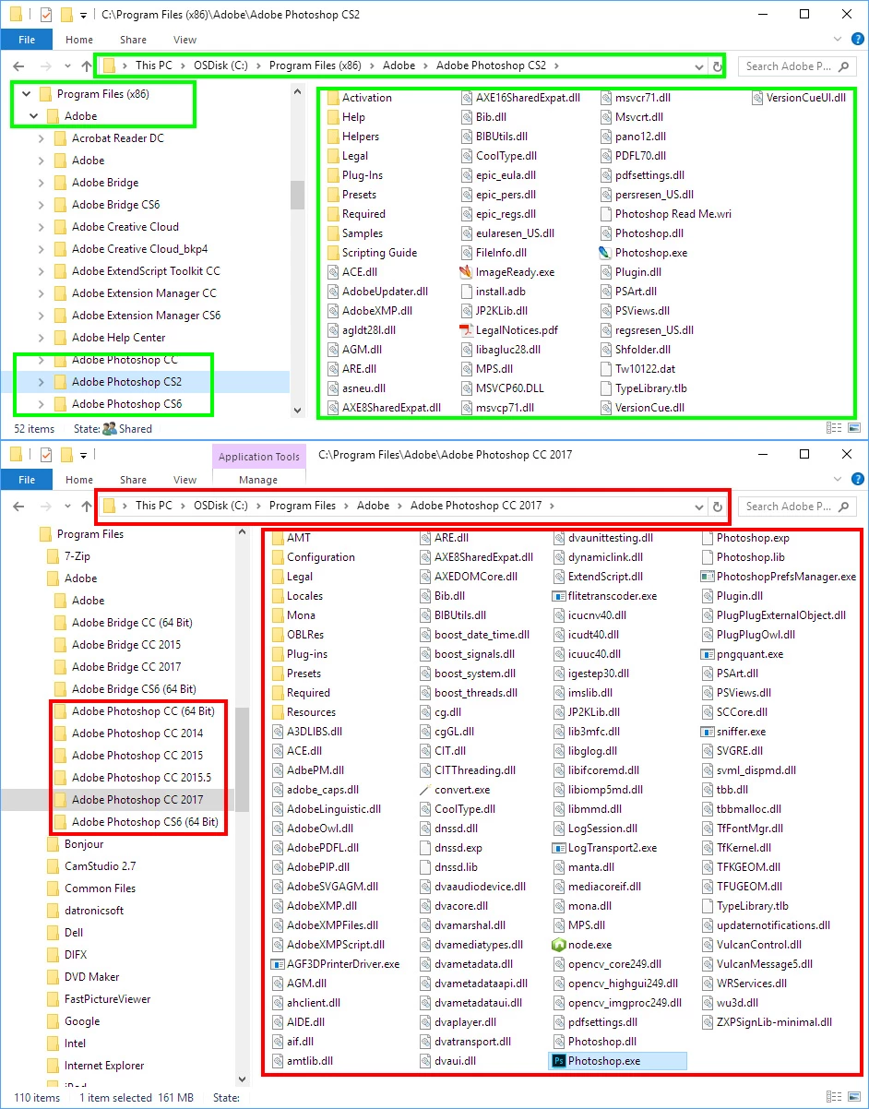Open the Scripting Guide folder
This screenshot has height=1109, width=869.
[x=371, y=253]
